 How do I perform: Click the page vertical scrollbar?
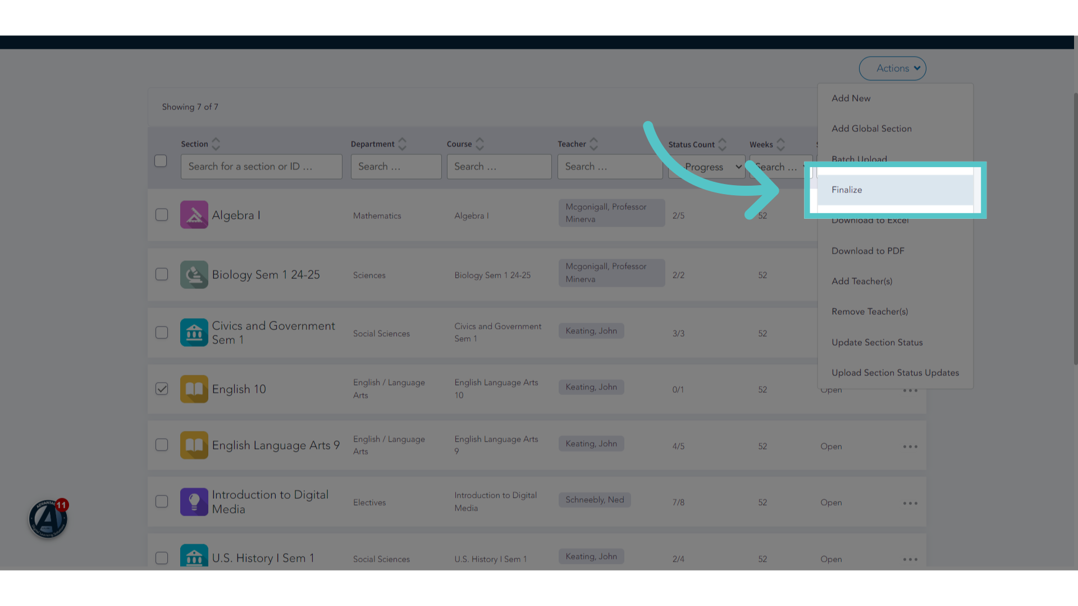pyautogui.click(x=1075, y=229)
